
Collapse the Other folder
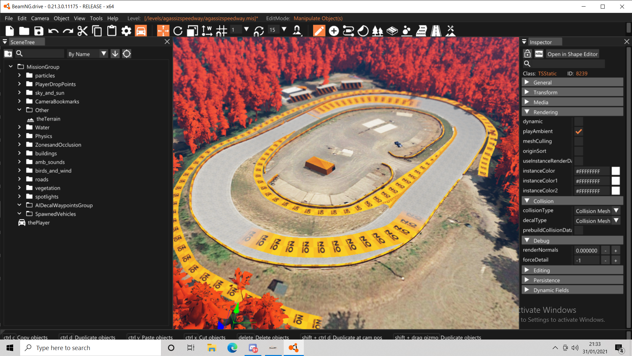point(19,110)
